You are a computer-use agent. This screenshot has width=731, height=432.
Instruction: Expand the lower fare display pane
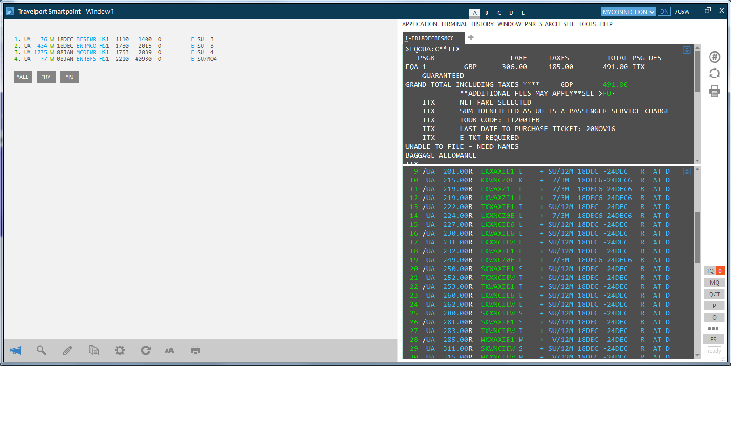click(x=687, y=172)
